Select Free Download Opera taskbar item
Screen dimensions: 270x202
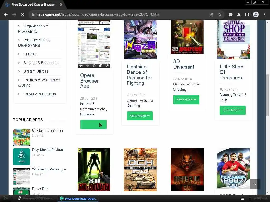[78, 198]
